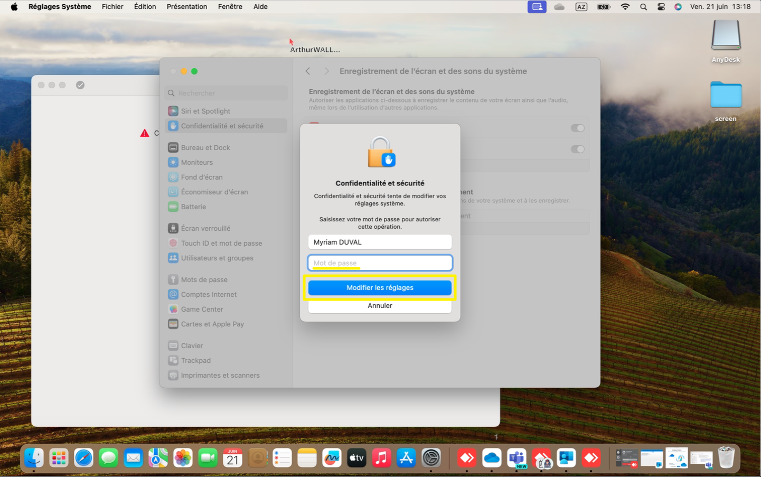
Task: Open the Wi-Fi status menu
Action: [x=625, y=7]
